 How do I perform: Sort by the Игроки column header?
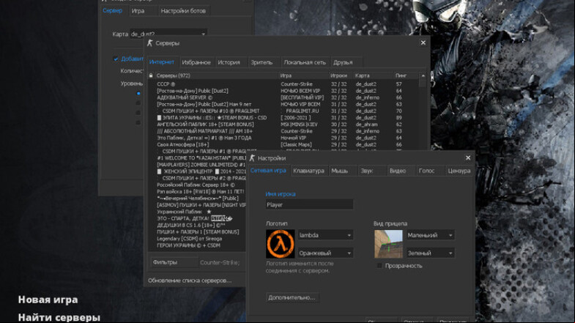coord(341,75)
